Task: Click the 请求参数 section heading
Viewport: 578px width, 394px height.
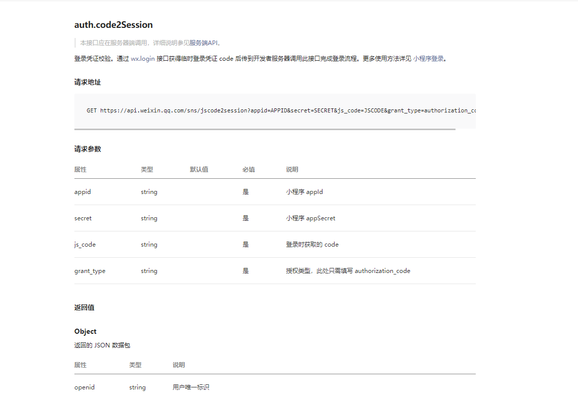Action: (x=88, y=149)
